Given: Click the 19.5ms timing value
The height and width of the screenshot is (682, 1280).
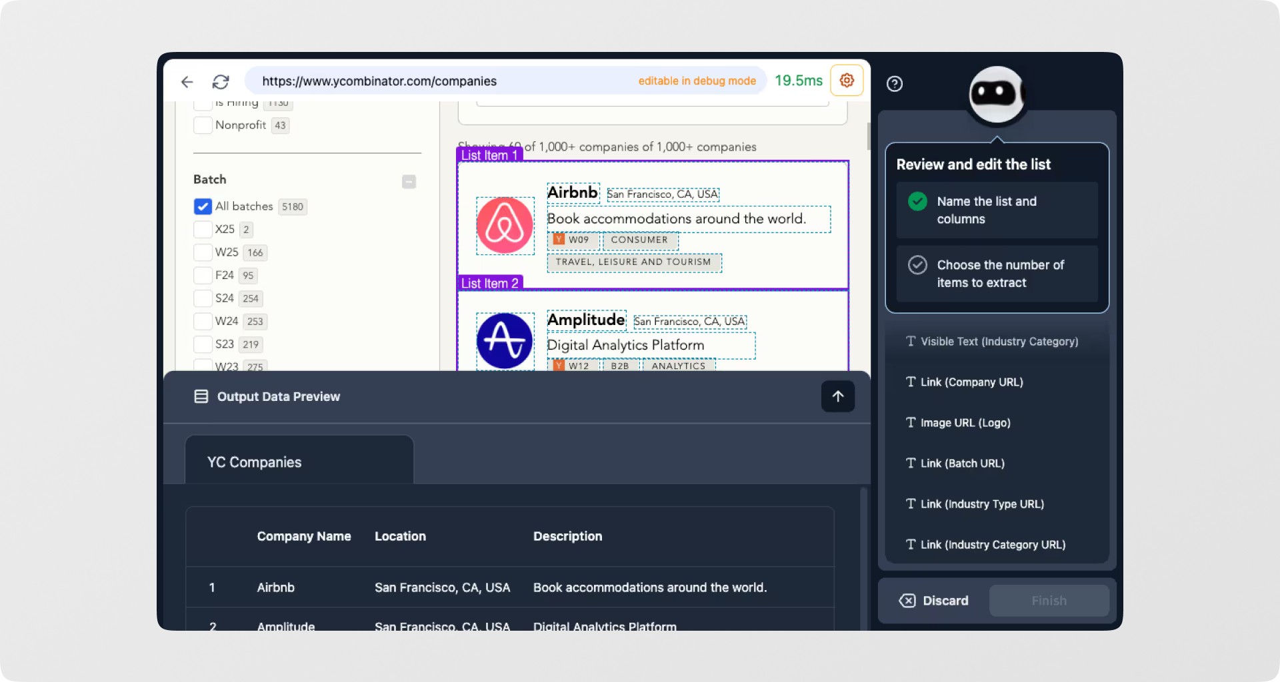Looking at the screenshot, I should point(799,81).
